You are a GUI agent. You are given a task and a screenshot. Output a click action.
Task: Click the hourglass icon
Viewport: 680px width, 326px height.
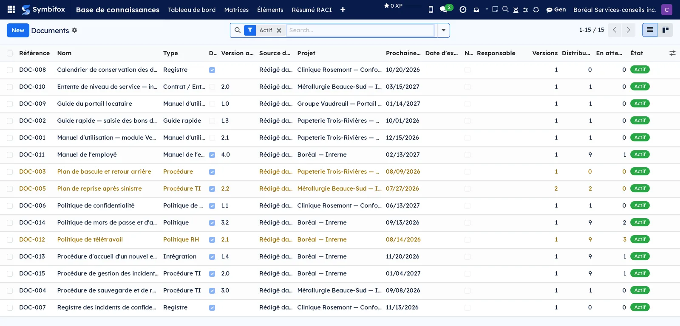[x=516, y=9]
